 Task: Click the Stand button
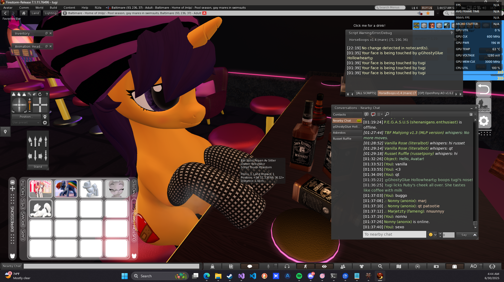(38, 167)
